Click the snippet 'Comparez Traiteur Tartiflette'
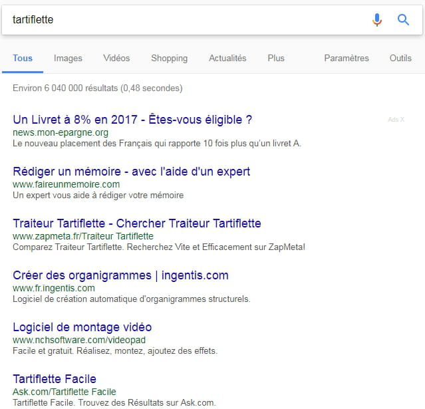 (x=159, y=247)
